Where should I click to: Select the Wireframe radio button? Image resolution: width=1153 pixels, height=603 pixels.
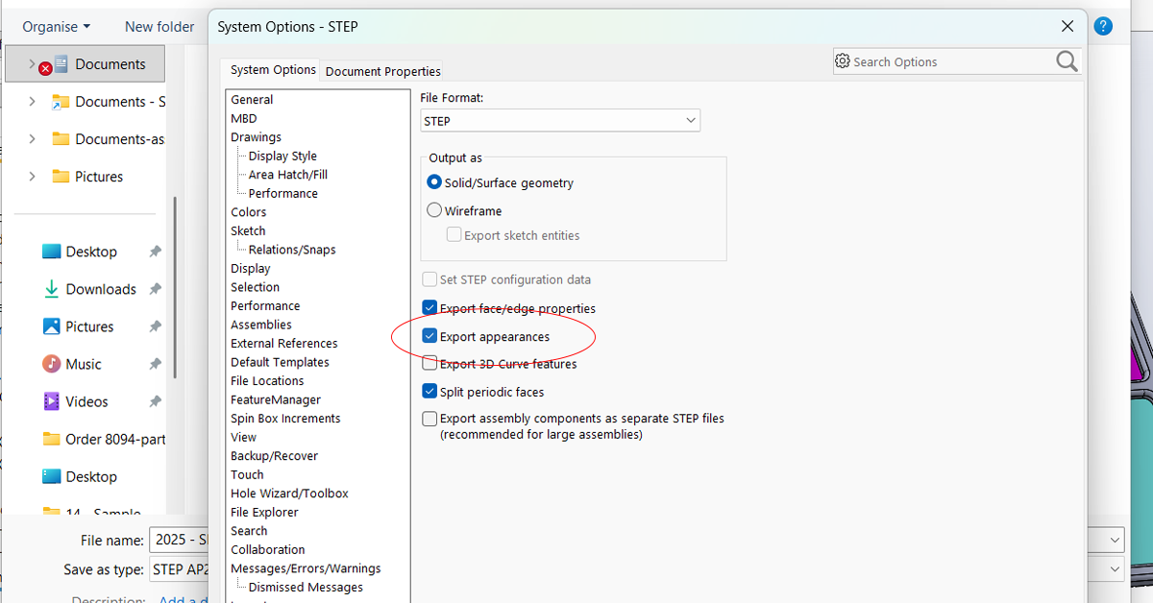(x=434, y=210)
